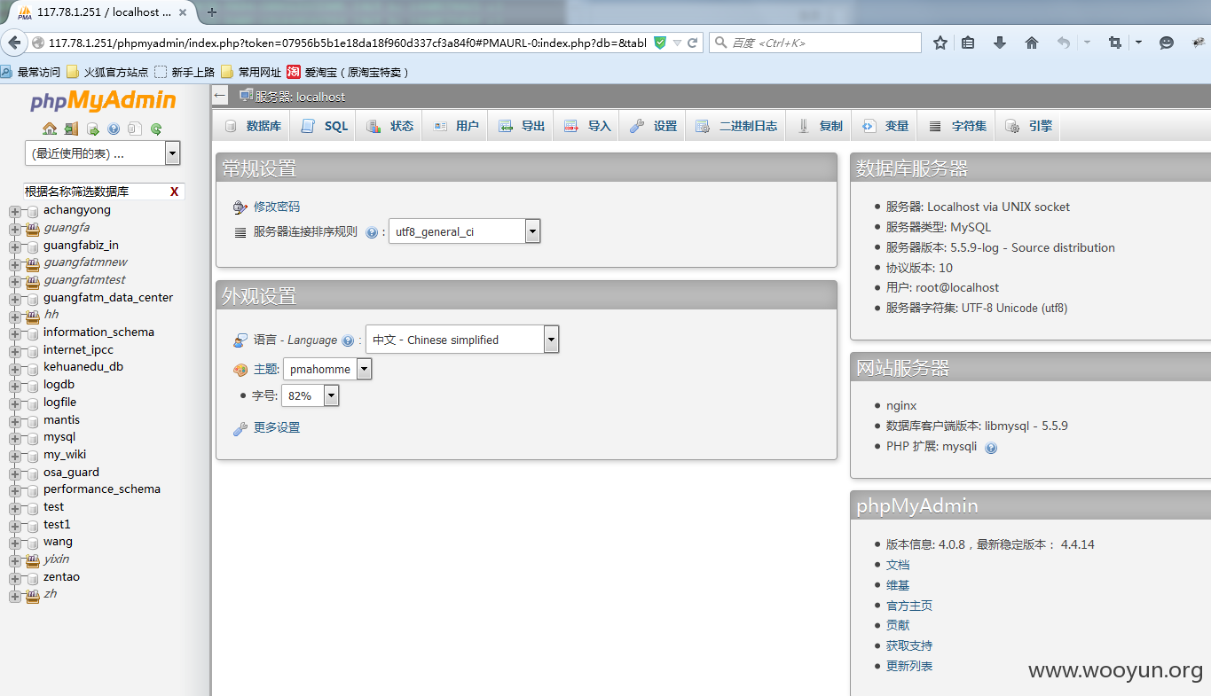This screenshot has height=696, width=1211.
Task: Select the kehuanedu_db database
Action: click(x=83, y=367)
